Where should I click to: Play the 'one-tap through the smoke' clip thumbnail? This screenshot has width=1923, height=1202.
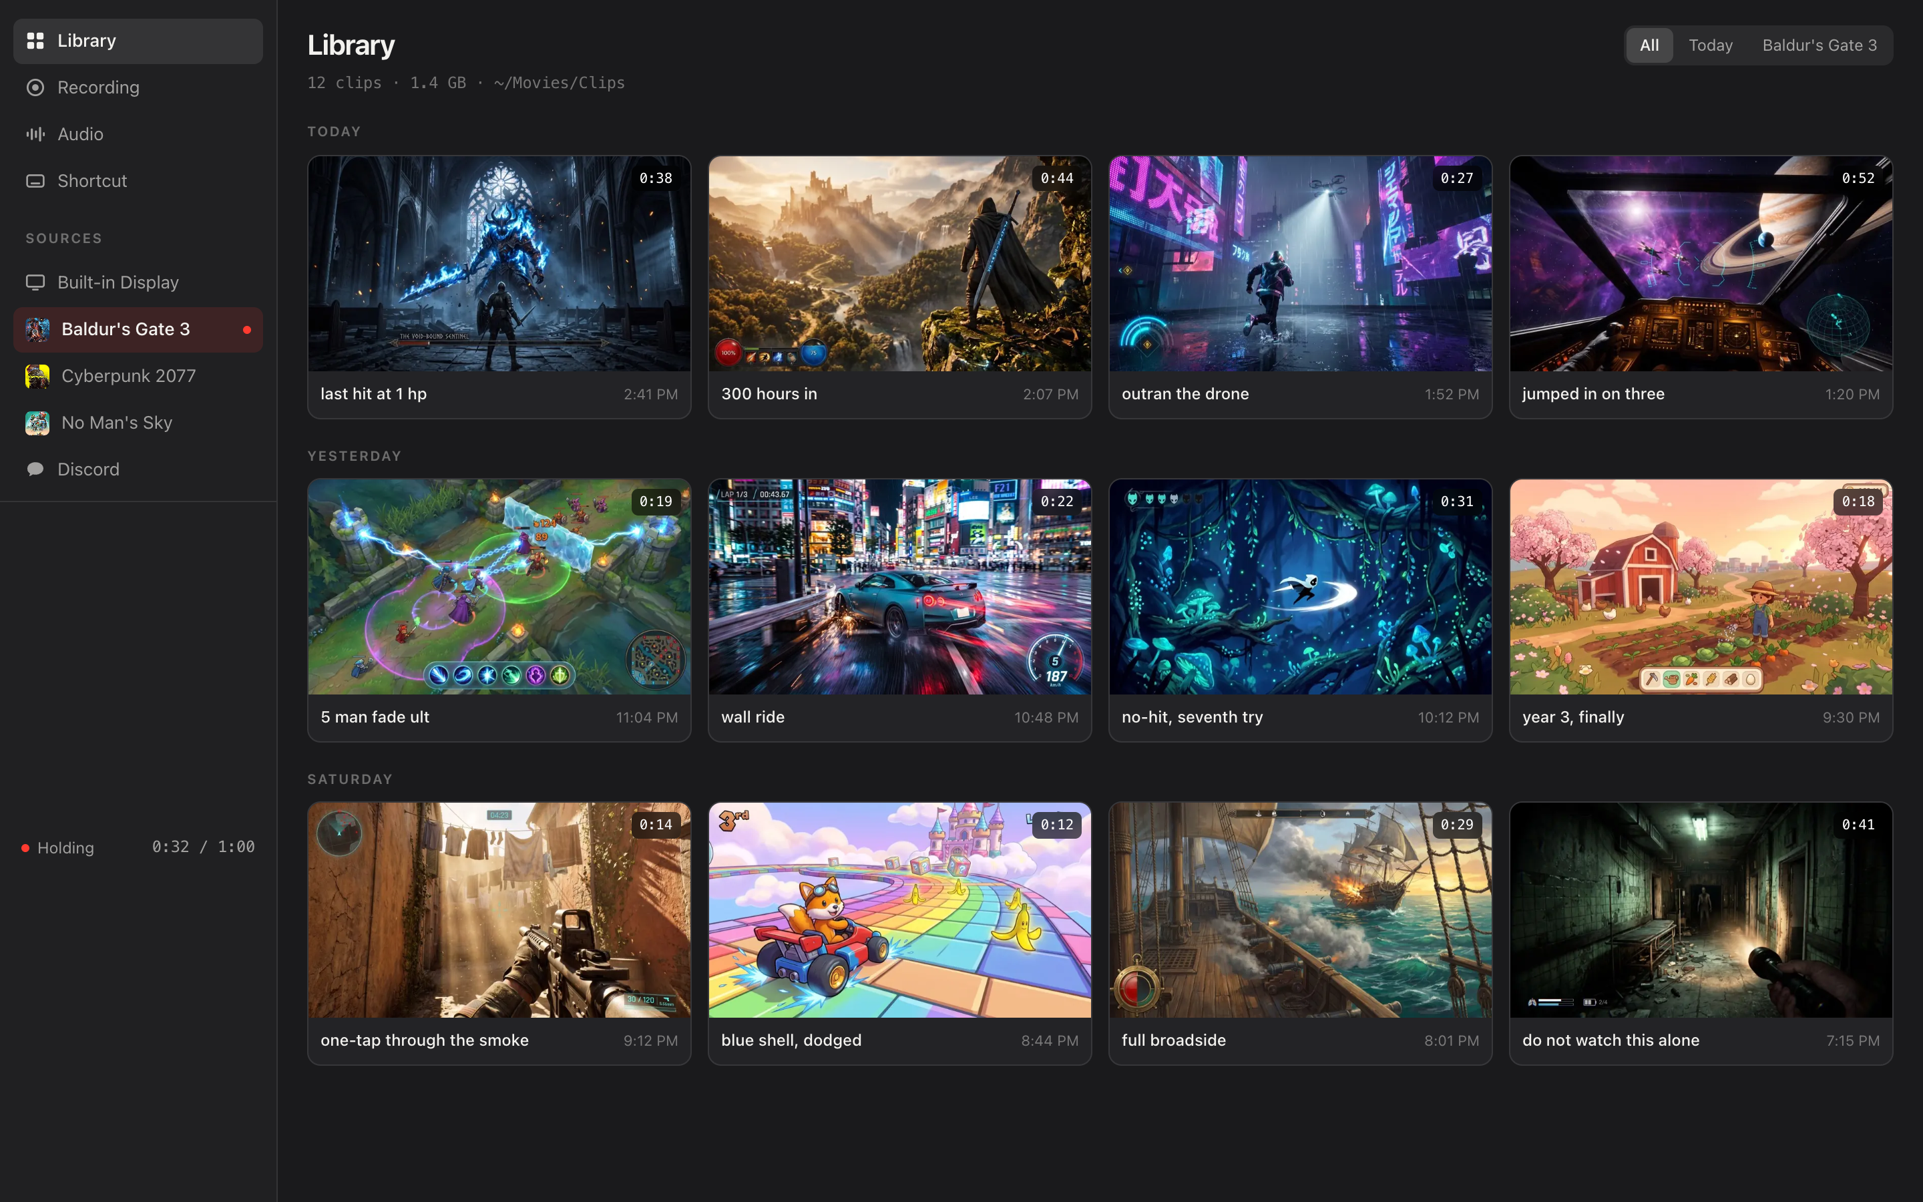(499, 910)
